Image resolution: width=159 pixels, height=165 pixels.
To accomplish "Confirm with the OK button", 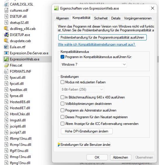I will click(97, 157).
